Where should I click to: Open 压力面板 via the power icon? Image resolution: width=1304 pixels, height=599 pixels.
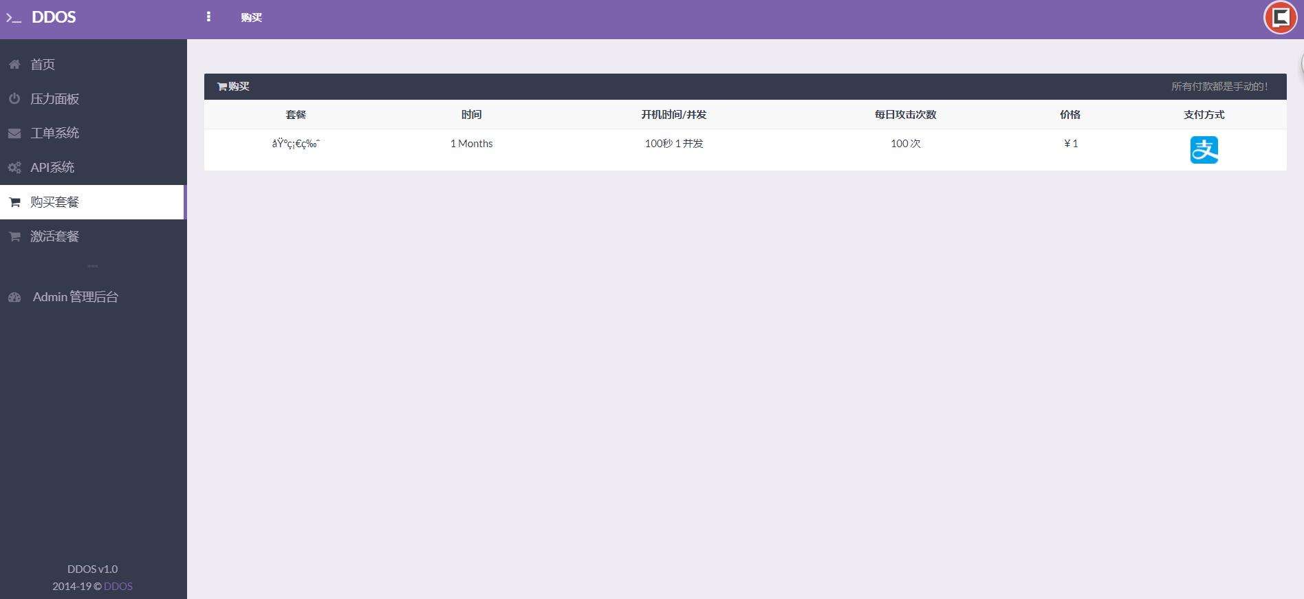(14, 98)
